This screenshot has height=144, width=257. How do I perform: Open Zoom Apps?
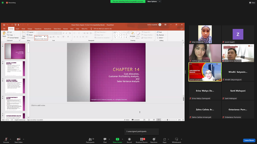point(164,140)
